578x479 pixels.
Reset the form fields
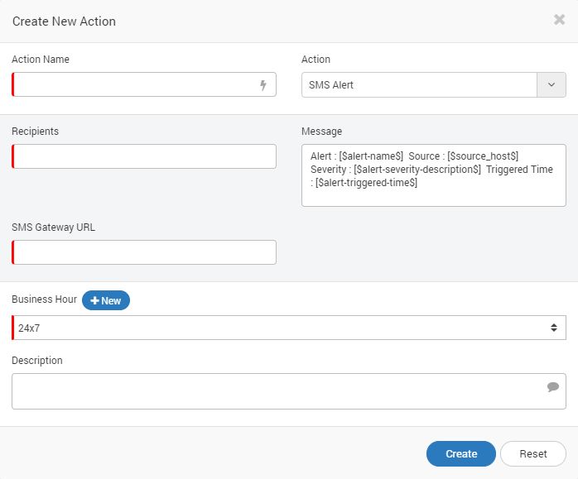[533, 453]
